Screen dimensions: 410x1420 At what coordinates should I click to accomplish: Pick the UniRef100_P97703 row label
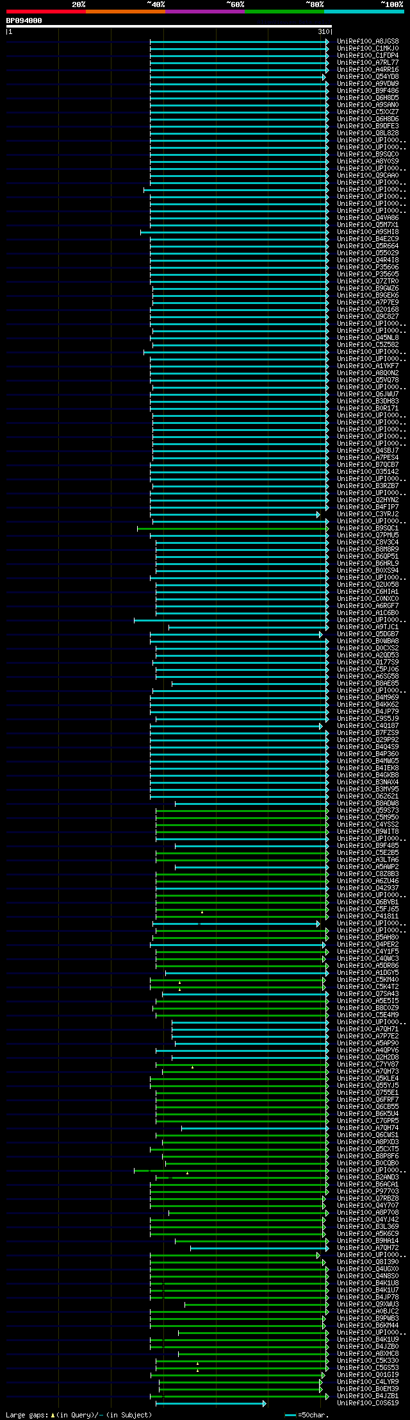368,1191
